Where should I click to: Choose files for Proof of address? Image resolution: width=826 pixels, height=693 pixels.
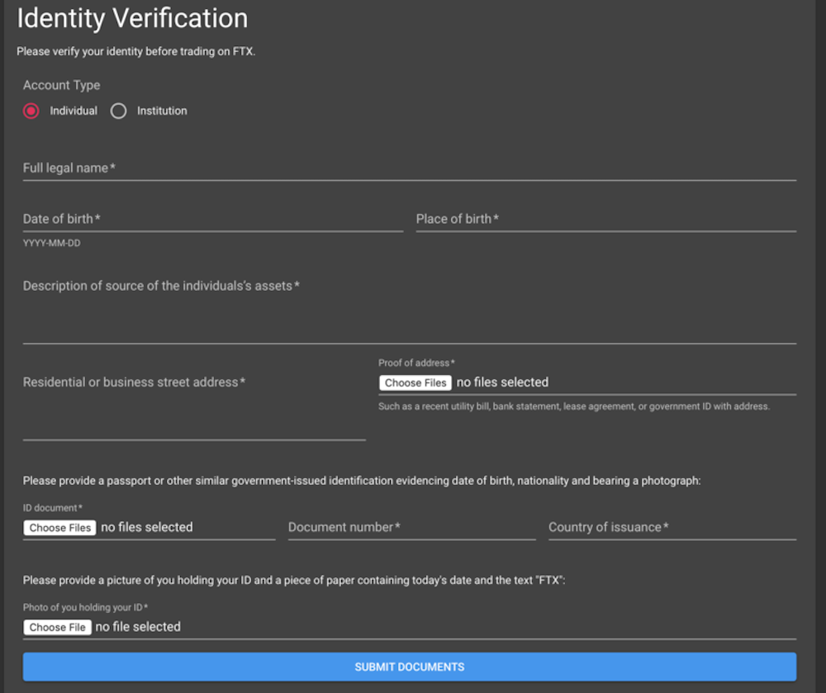(415, 382)
